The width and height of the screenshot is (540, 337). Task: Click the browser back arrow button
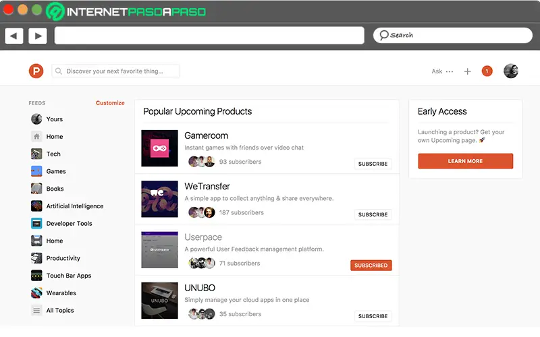click(x=14, y=36)
